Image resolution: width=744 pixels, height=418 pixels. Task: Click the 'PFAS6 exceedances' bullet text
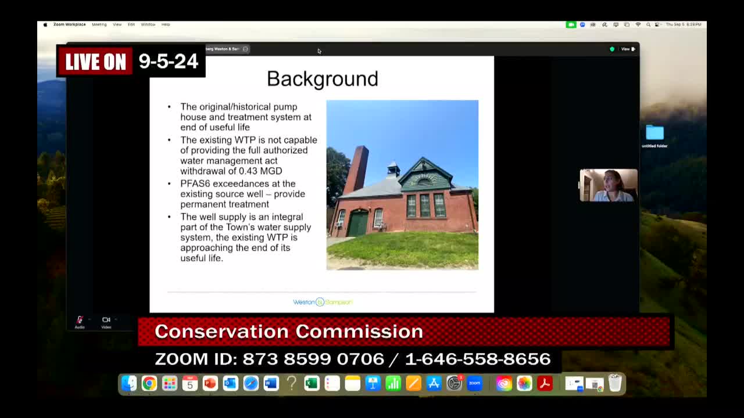(x=242, y=194)
